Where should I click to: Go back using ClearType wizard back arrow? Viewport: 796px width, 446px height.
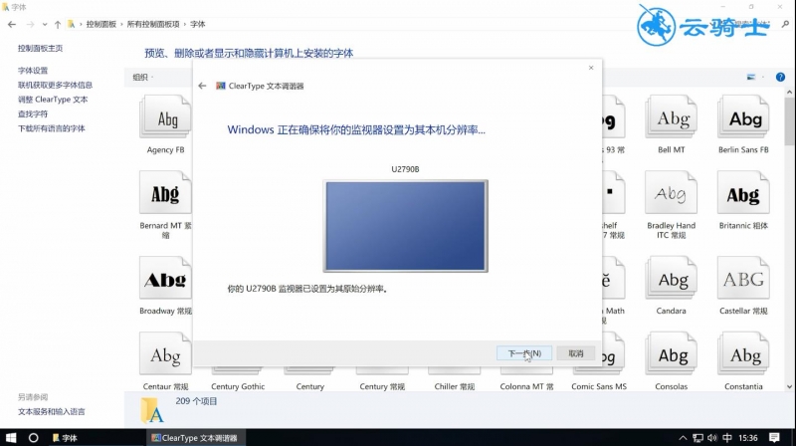202,86
